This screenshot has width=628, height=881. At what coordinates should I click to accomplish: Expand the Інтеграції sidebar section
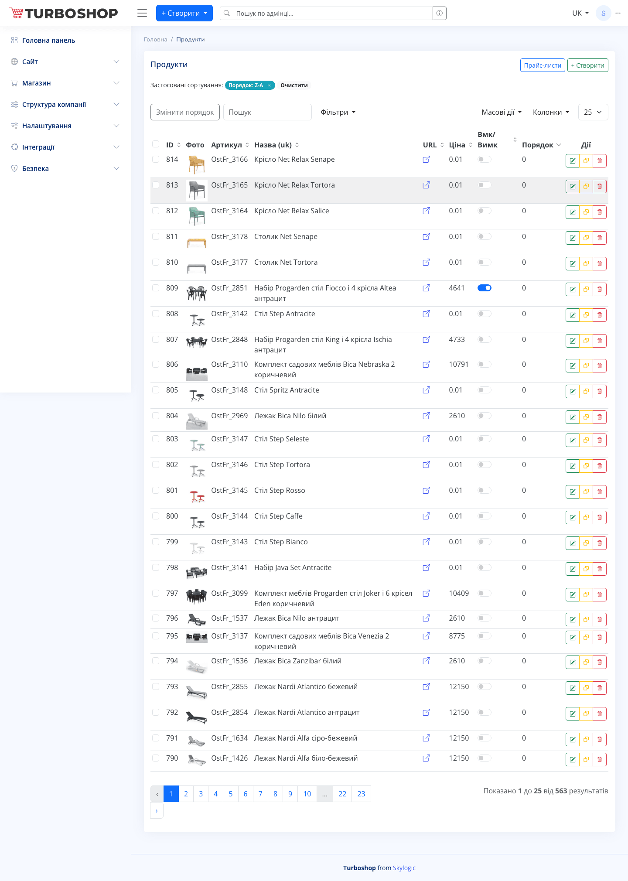point(65,147)
